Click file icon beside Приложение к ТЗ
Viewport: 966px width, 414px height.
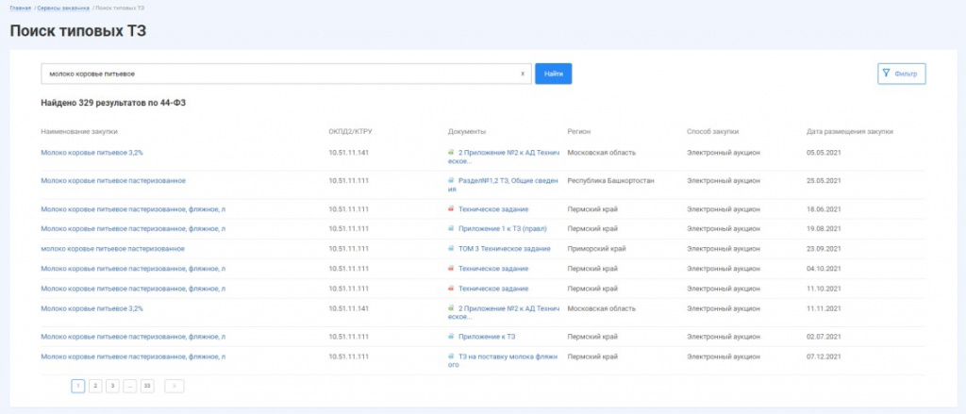pos(451,337)
